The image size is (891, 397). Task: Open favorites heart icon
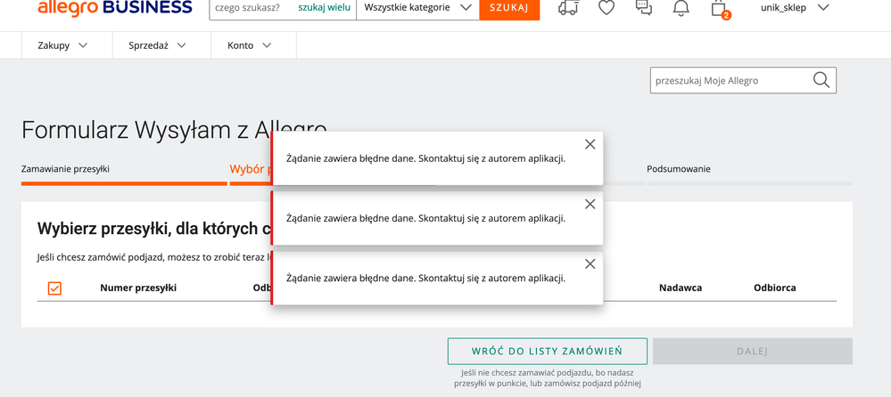pos(606,8)
